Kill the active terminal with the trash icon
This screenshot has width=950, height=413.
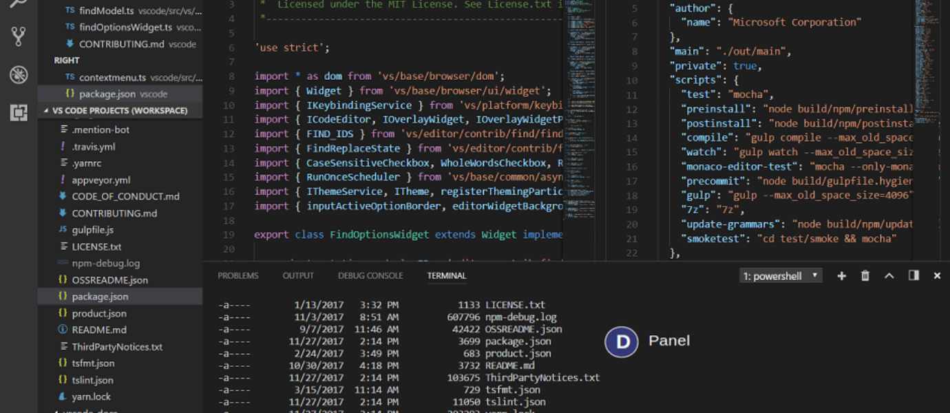(x=865, y=275)
